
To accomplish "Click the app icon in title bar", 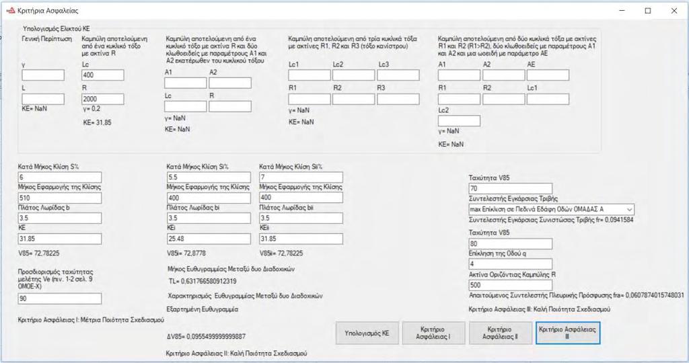I will (x=11, y=11).
